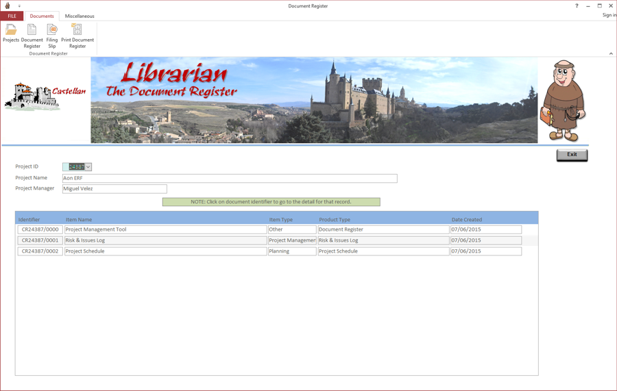This screenshot has width=617, height=391.
Task: Click the Product Type column header
Action: (335, 220)
